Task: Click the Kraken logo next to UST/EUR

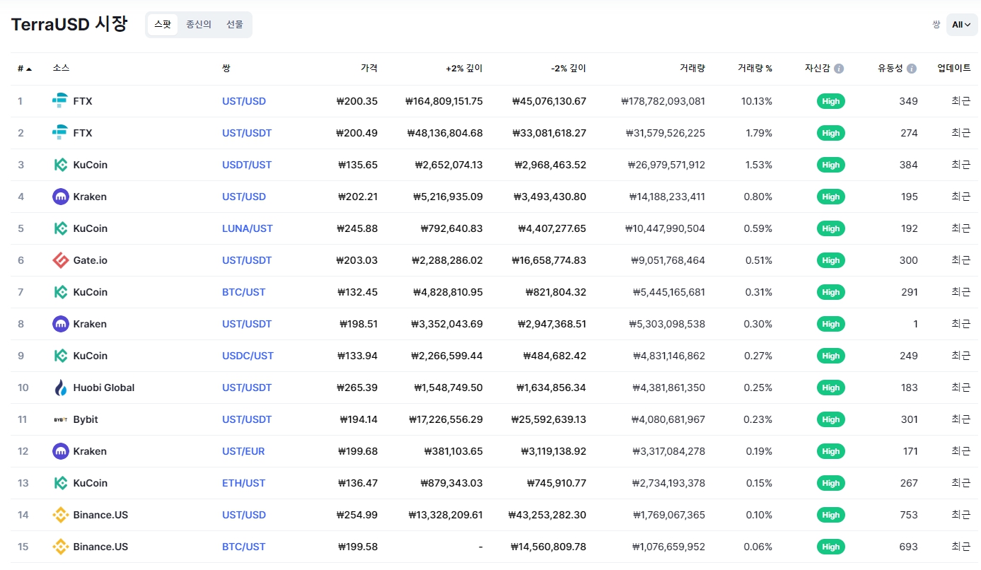Action: click(x=60, y=451)
